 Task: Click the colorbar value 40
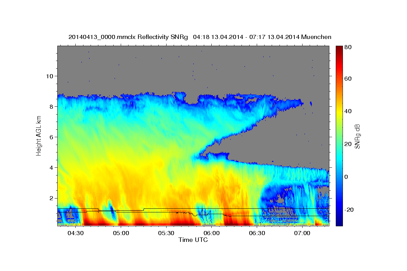(348, 111)
